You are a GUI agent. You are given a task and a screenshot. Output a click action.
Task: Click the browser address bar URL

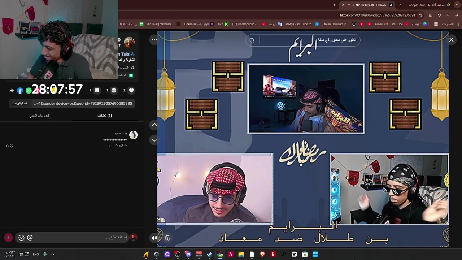[377, 15]
